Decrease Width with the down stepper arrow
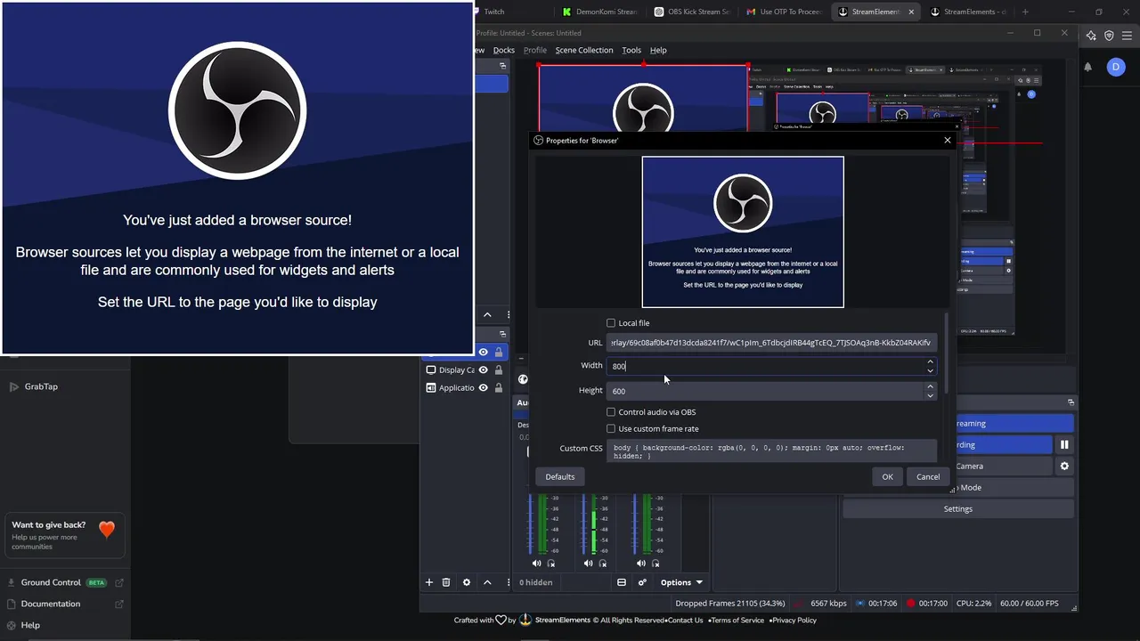Screen dimensions: 1140x641 [930, 370]
